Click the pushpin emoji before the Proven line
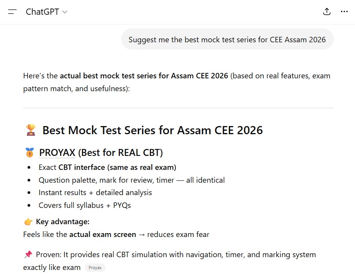 click(28, 254)
